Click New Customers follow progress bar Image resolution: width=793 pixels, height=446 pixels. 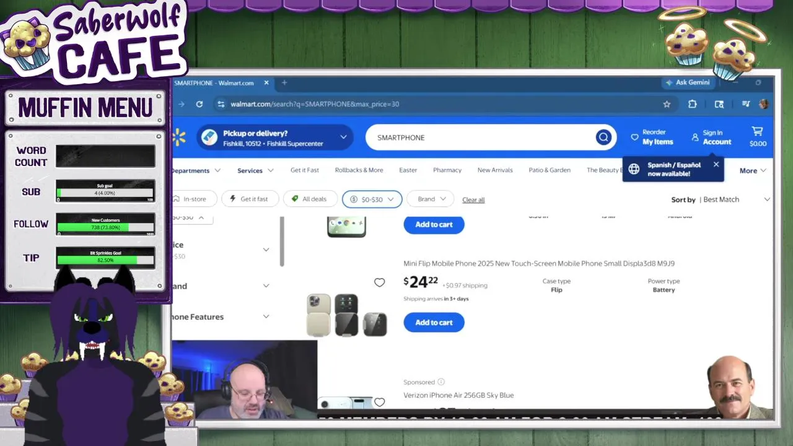(105, 224)
